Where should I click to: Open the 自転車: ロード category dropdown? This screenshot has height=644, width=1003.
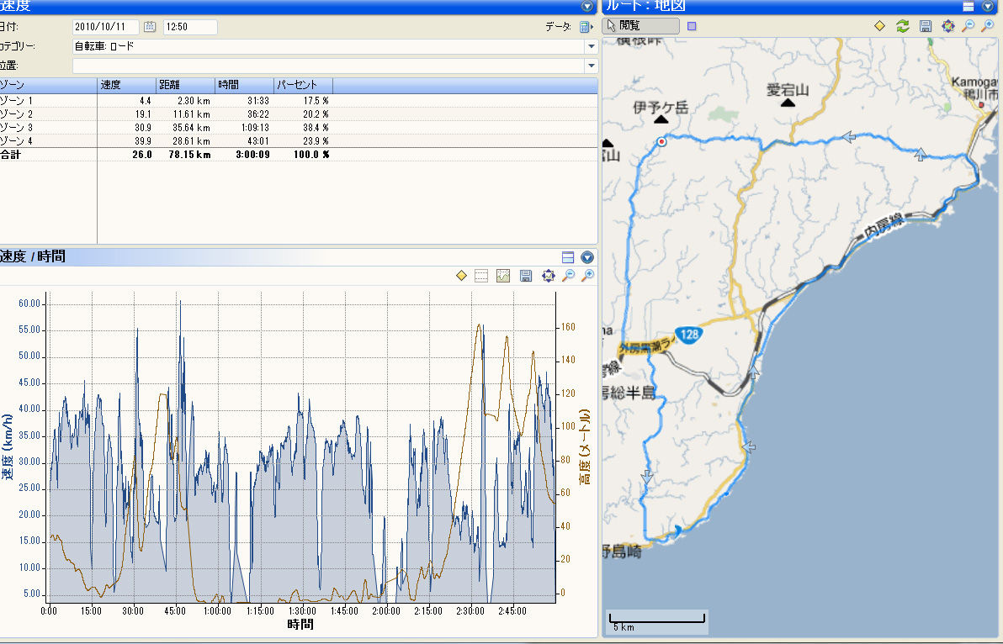(591, 46)
